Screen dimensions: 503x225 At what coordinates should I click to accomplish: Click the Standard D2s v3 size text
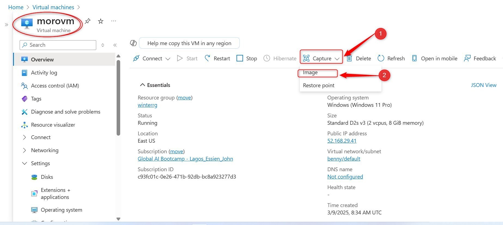coord(375,123)
